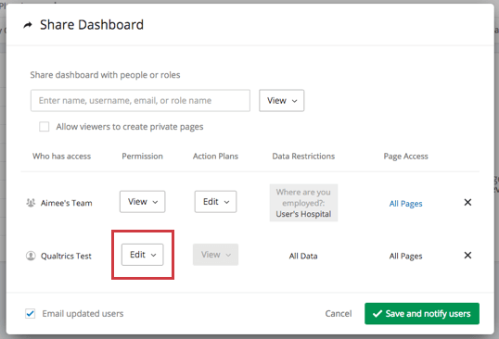Click the group icon next to Aimee's Team
The width and height of the screenshot is (499, 339).
(x=31, y=203)
